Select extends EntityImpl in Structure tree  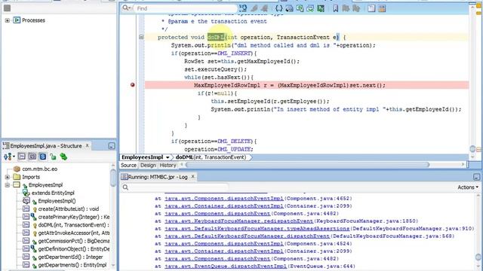click(53, 193)
